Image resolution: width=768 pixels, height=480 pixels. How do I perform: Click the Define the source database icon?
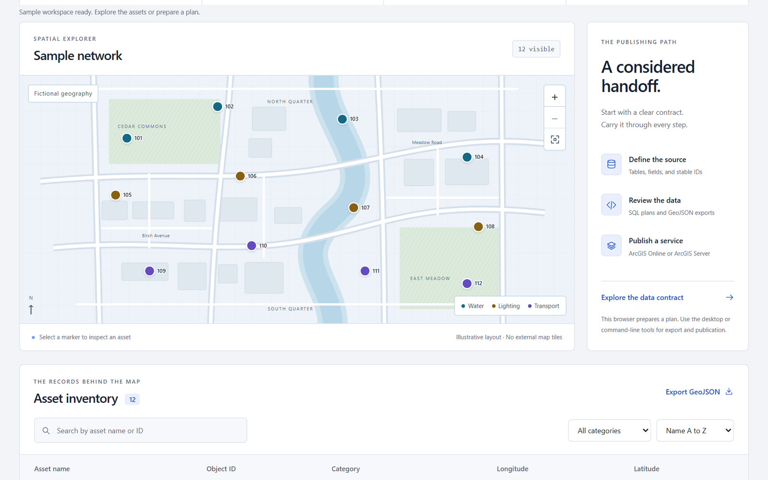(x=611, y=164)
